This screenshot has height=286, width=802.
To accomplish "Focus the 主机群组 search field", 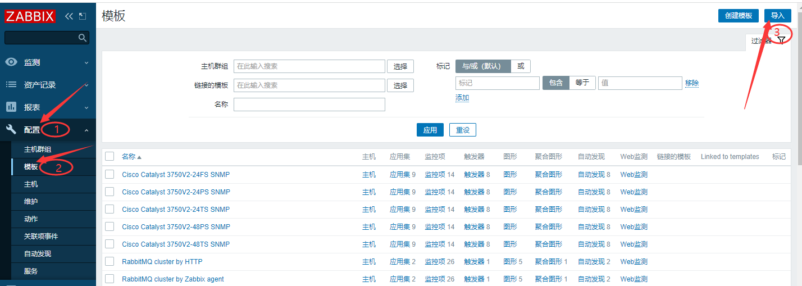I will (309, 66).
